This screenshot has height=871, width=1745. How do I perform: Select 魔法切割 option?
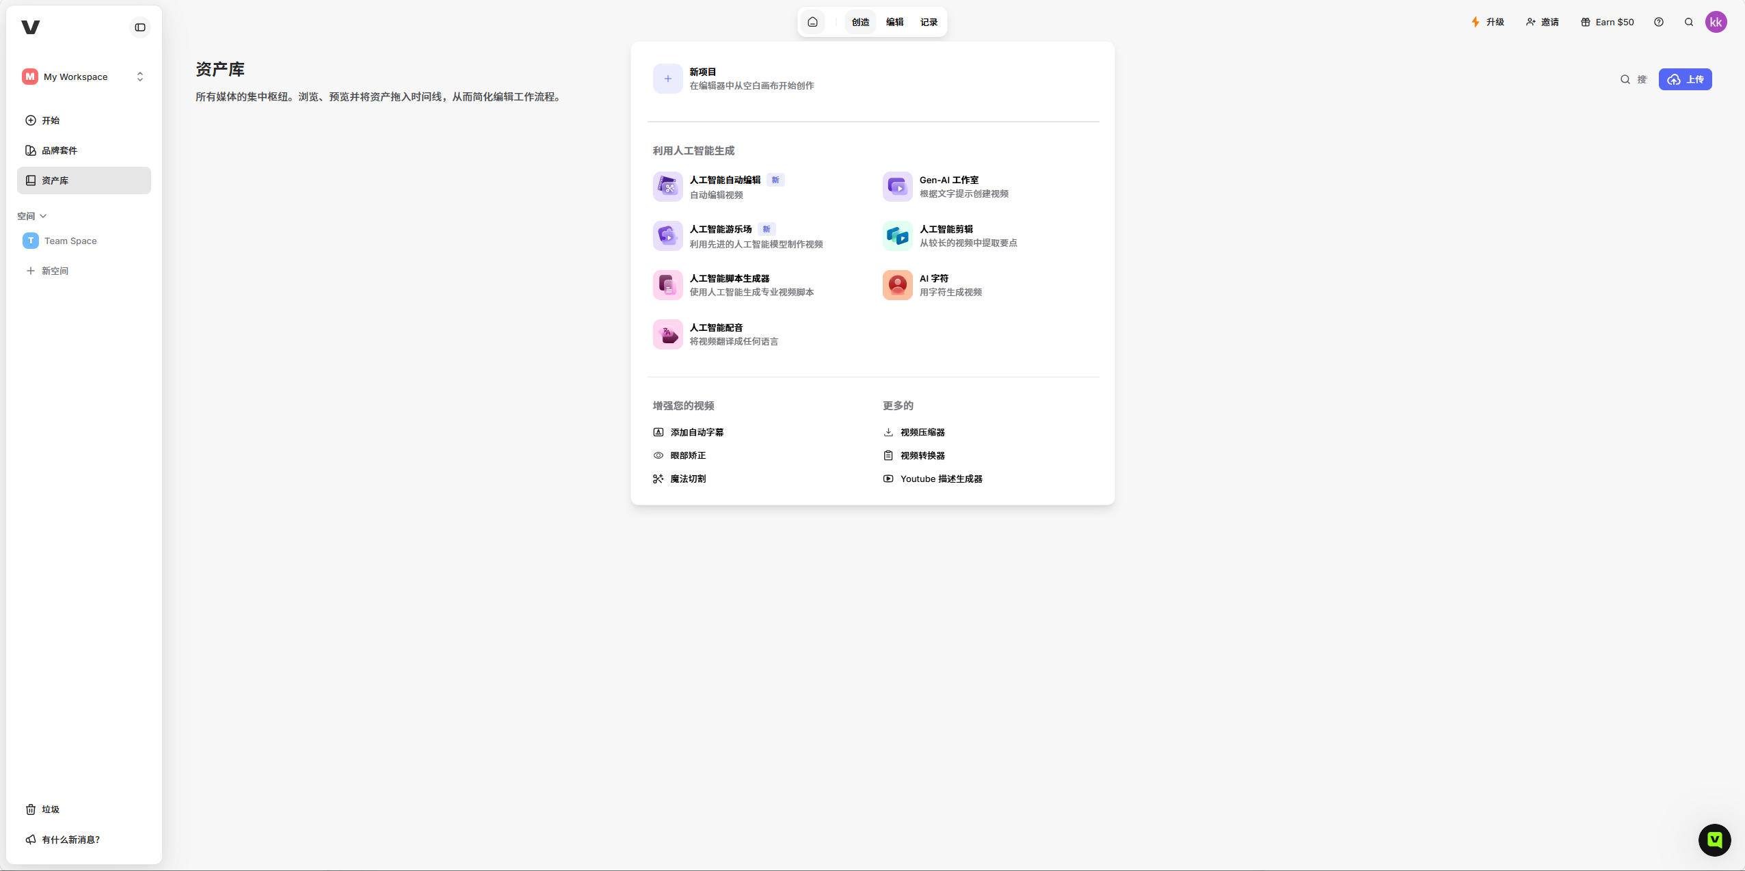click(680, 479)
